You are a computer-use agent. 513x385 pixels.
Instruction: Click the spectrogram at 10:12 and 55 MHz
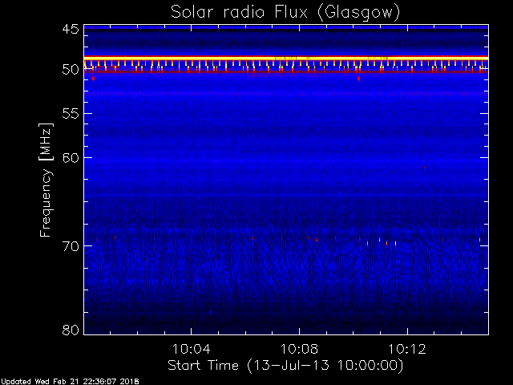pyautogui.click(x=407, y=114)
